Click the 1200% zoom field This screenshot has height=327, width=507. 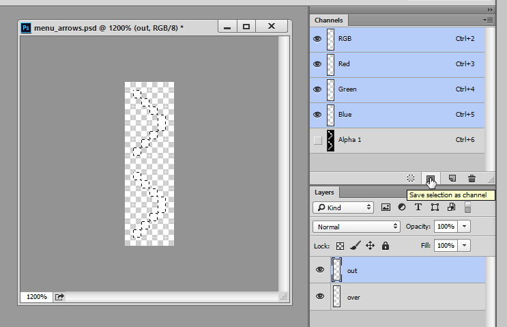tap(37, 296)
